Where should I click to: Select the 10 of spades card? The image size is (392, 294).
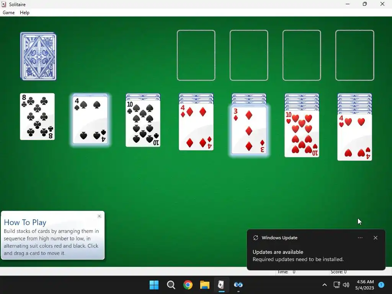[x=143, y=123]
